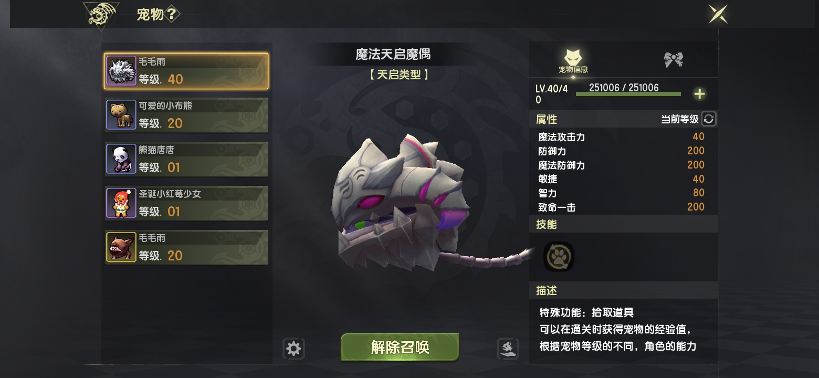Toggle the 当前等级 refresh icon

pos(709,119)
